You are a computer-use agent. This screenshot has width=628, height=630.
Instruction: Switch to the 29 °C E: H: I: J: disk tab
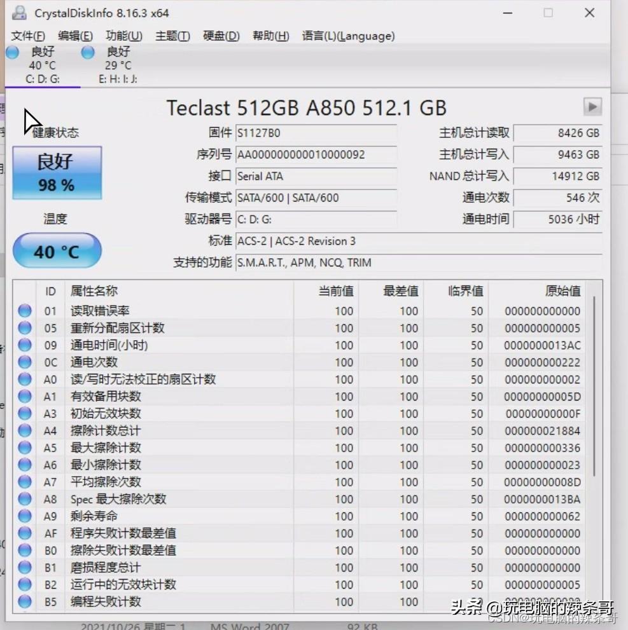point(118,64)
